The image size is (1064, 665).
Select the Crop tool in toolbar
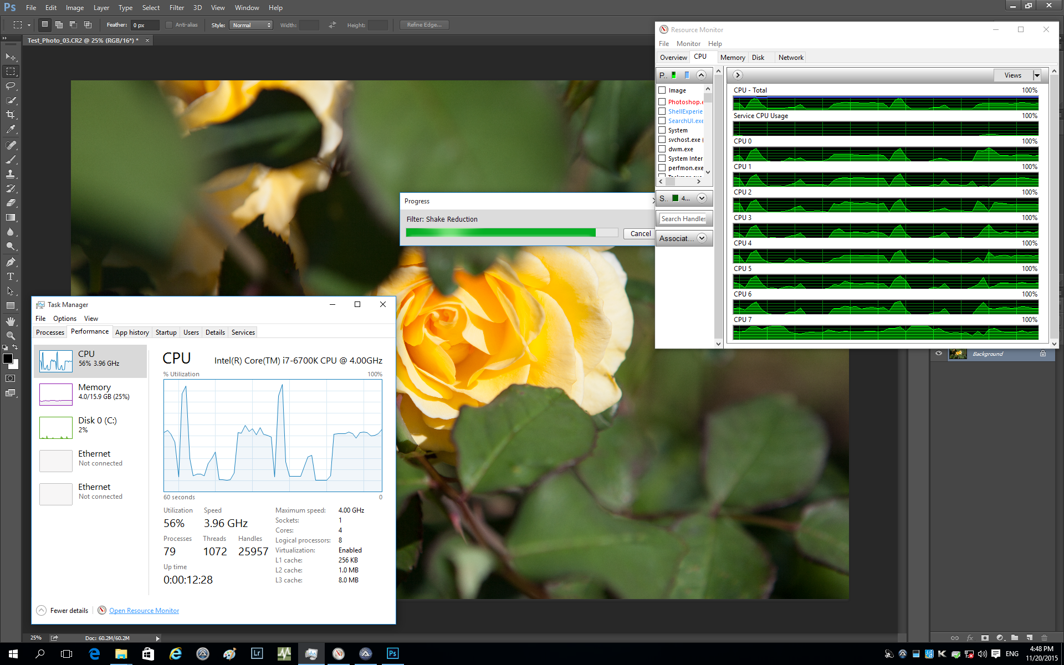(10, 115)
